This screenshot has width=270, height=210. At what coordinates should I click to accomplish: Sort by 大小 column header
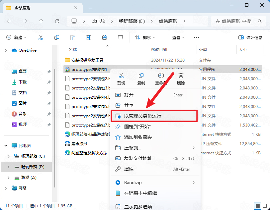click(x=243, y=50)
